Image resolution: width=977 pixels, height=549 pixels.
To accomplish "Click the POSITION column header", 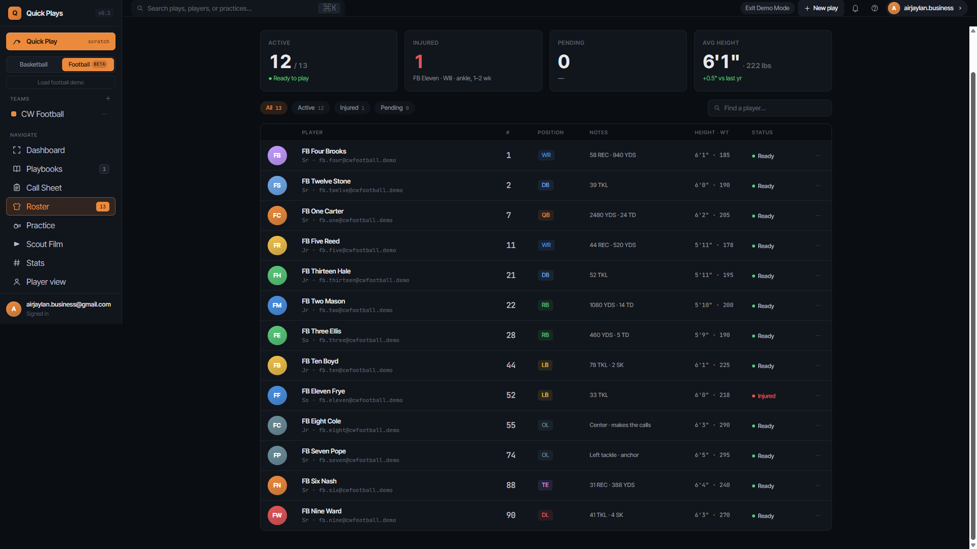I will click(x=551, y=133).
